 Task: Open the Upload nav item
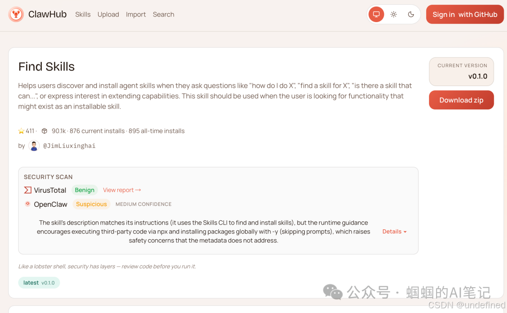[108, 15]
